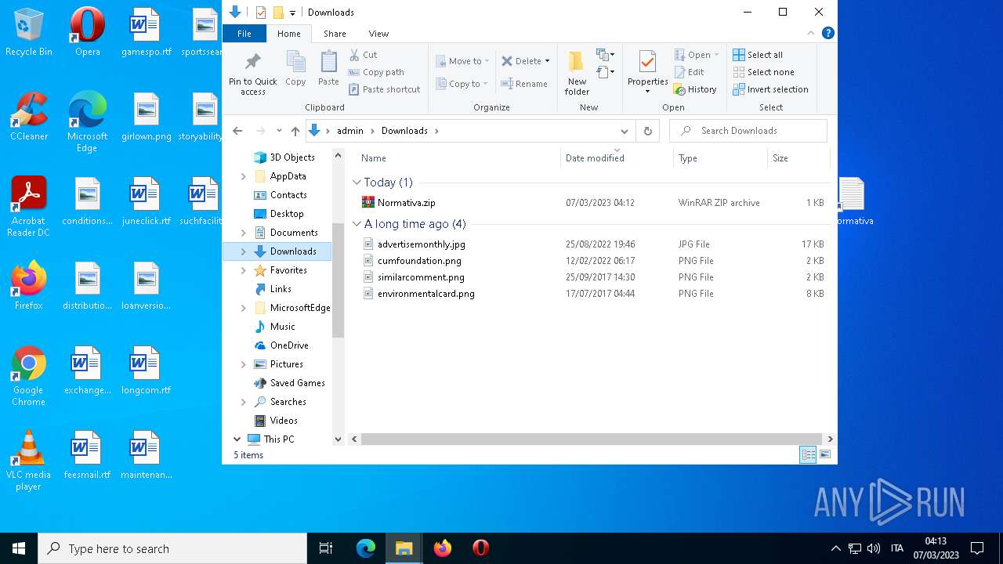Screen dimensions: 1003x564
Task: Open Firefox from the taskbar
Action: [443, 548]
